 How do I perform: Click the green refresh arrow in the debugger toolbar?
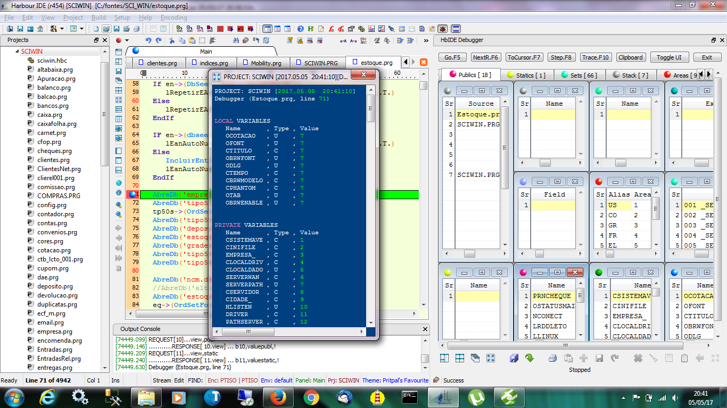coord(530,358)
